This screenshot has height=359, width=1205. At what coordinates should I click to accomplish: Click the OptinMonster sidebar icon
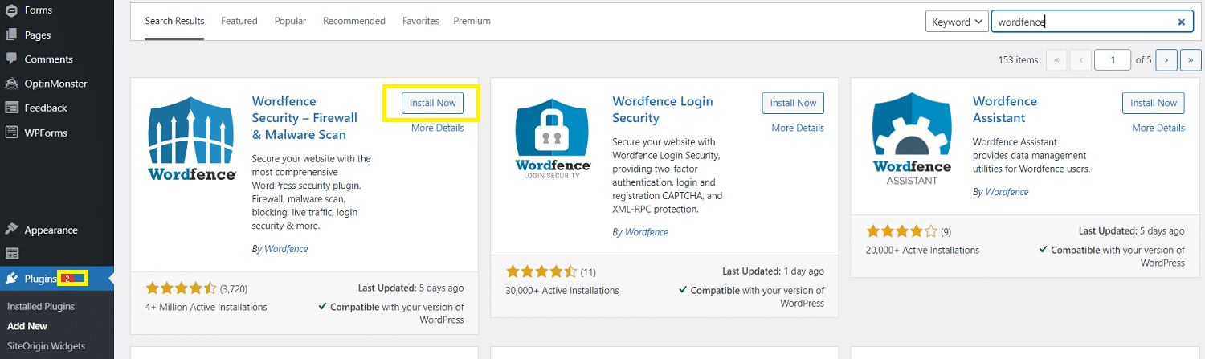coord(12,84)
